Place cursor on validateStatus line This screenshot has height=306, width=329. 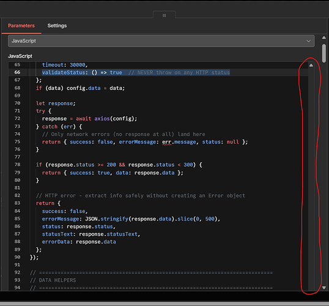tap(136, 72)
